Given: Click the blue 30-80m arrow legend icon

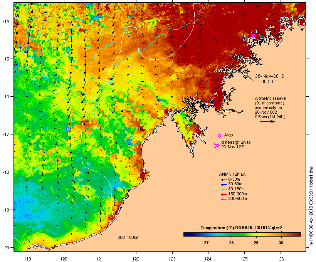Looking at the screenshot, I should point(224,185).
